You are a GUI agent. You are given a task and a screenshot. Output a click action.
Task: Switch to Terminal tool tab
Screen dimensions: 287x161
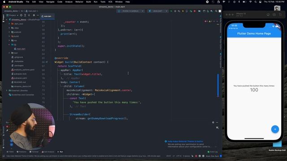pyautogui.click(x=34, y=152)
